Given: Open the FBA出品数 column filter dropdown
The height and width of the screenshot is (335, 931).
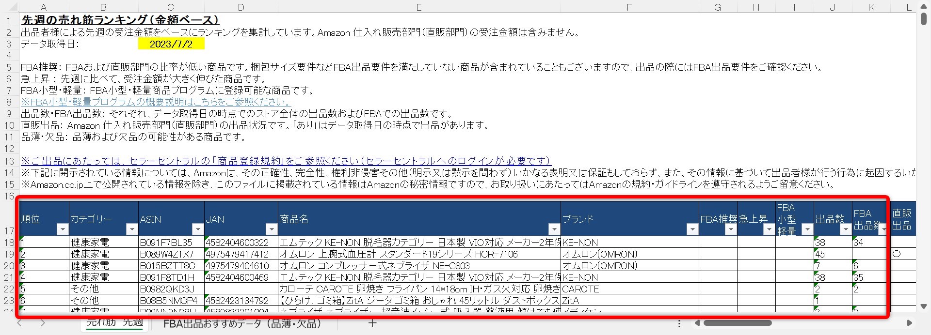Looking at the screenshot, I should click(x=883, y=229).
